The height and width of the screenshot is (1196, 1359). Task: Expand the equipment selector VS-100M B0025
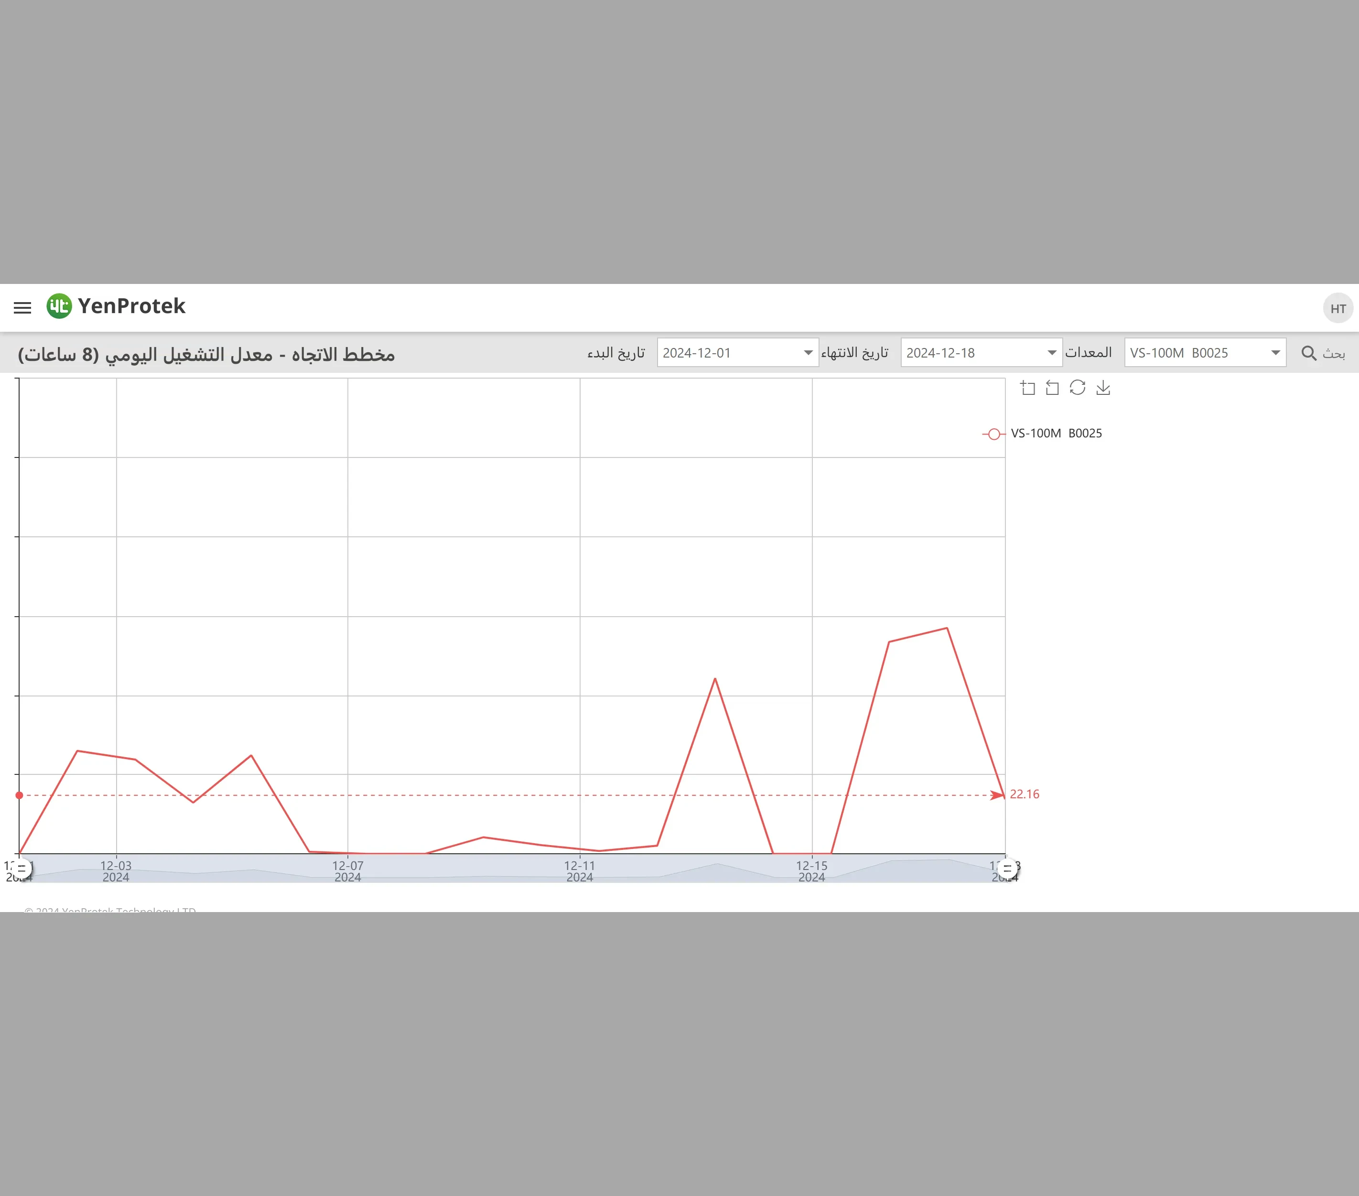pos(1205,353)
